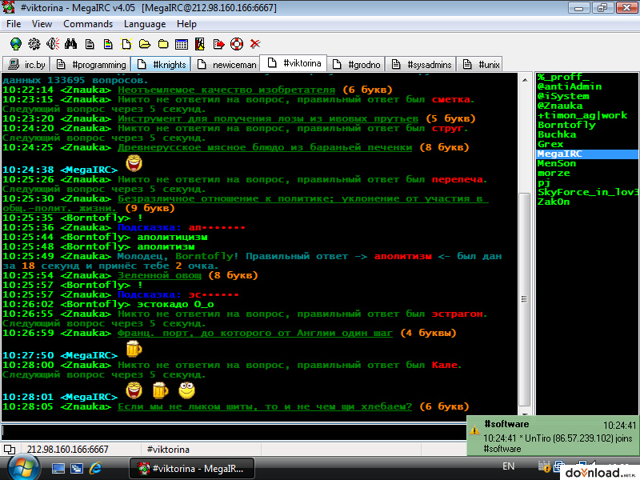Launch Internet Explorer from the quick launch
Screen dimensions: 640x480
click(95, 468)
